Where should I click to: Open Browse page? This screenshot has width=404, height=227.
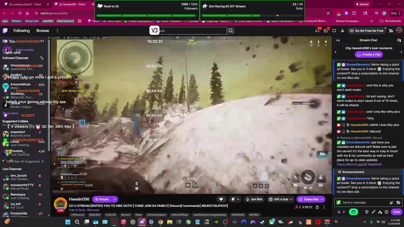tap(43, 31)
